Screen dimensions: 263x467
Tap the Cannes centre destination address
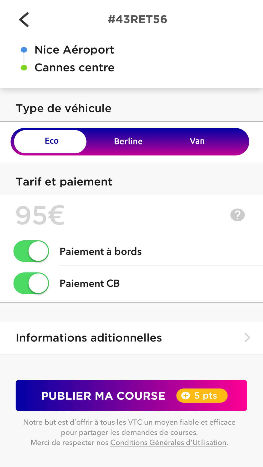[74, 68]
